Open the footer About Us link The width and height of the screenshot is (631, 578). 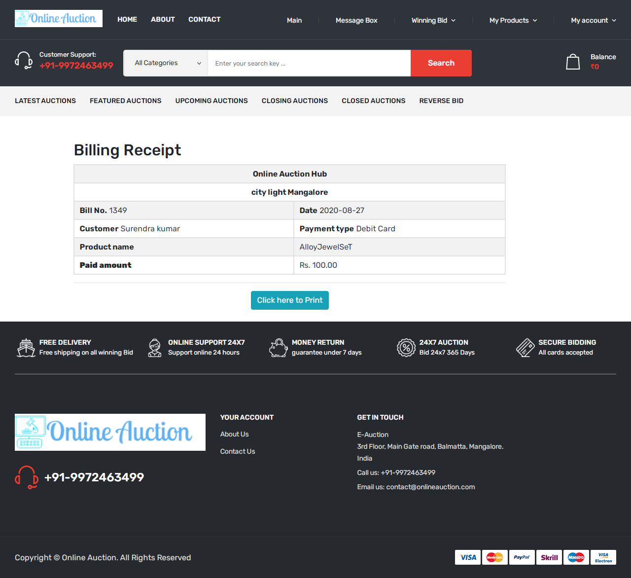[235, 434]
